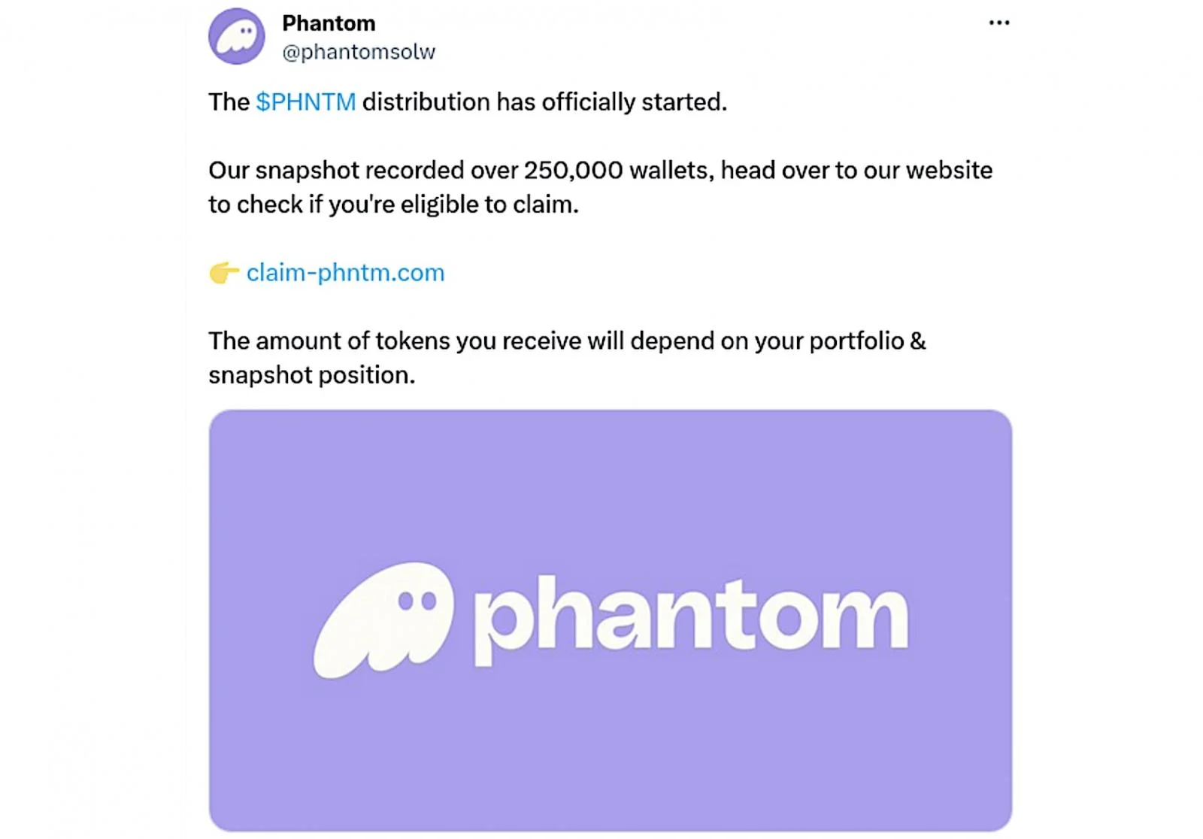The height and width of the screenshot is (839, 1203).
Task: Click the pointing hand emoji
Action: 223,273
